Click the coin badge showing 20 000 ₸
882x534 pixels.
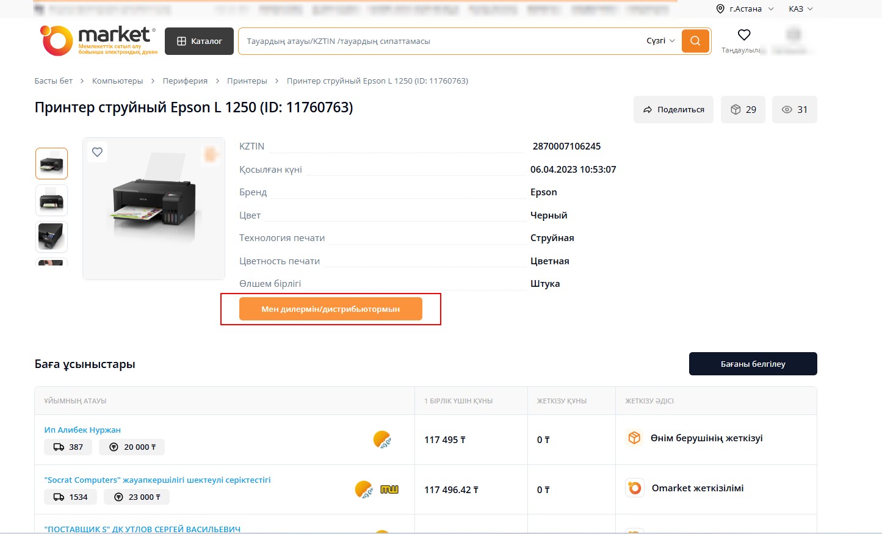click(x=132, y=447)
